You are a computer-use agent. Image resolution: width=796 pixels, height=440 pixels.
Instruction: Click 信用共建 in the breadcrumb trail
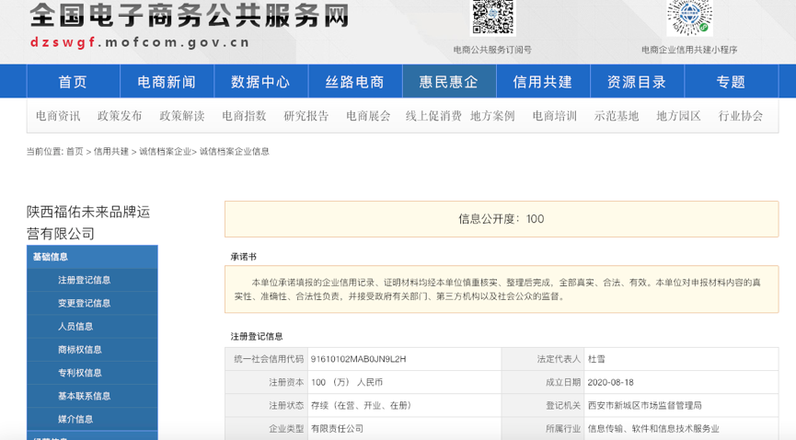point(111,151)
